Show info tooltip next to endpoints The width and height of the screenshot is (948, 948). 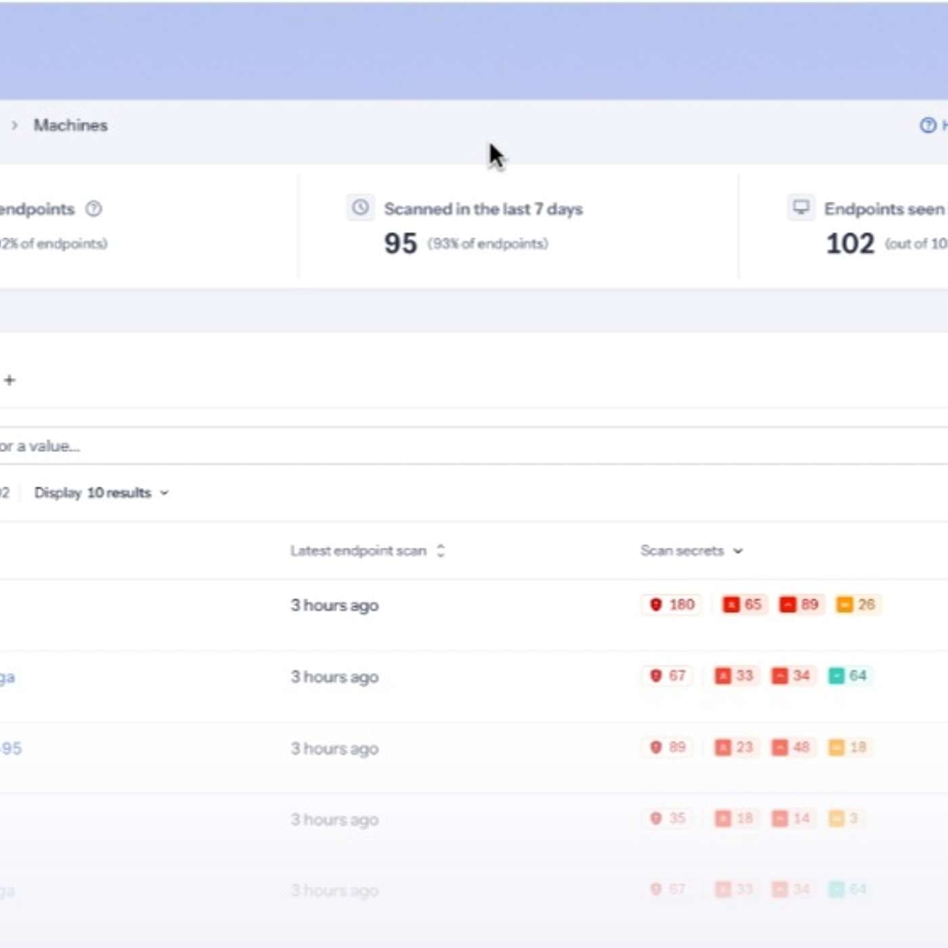pos(94,209)
